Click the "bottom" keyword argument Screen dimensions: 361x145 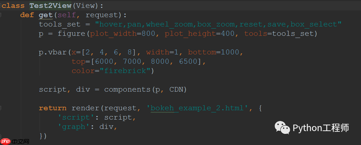202,52
